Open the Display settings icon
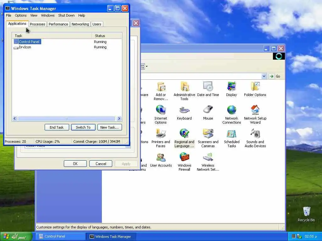The image size is (322, 241). pyautogui.click(x=231, y=89)
